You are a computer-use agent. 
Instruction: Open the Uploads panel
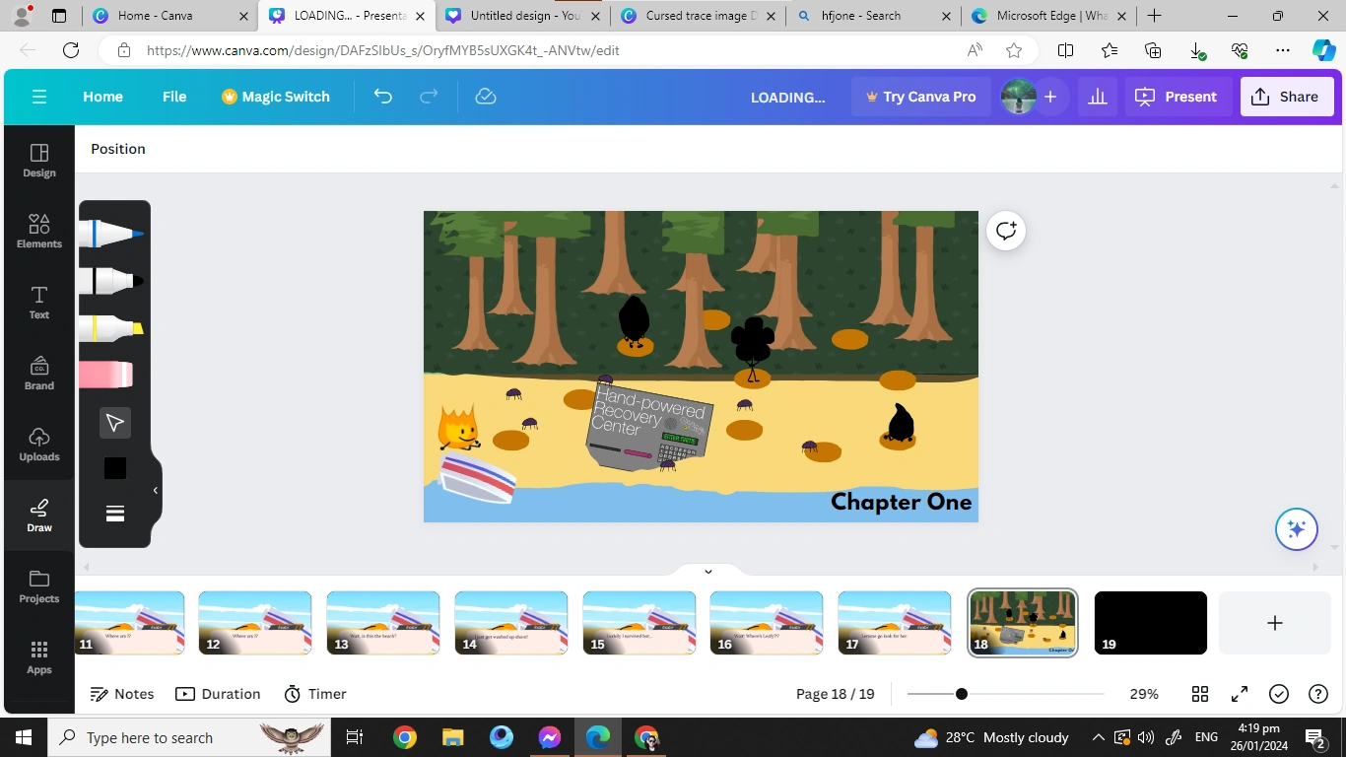click(x=38, y=443)
